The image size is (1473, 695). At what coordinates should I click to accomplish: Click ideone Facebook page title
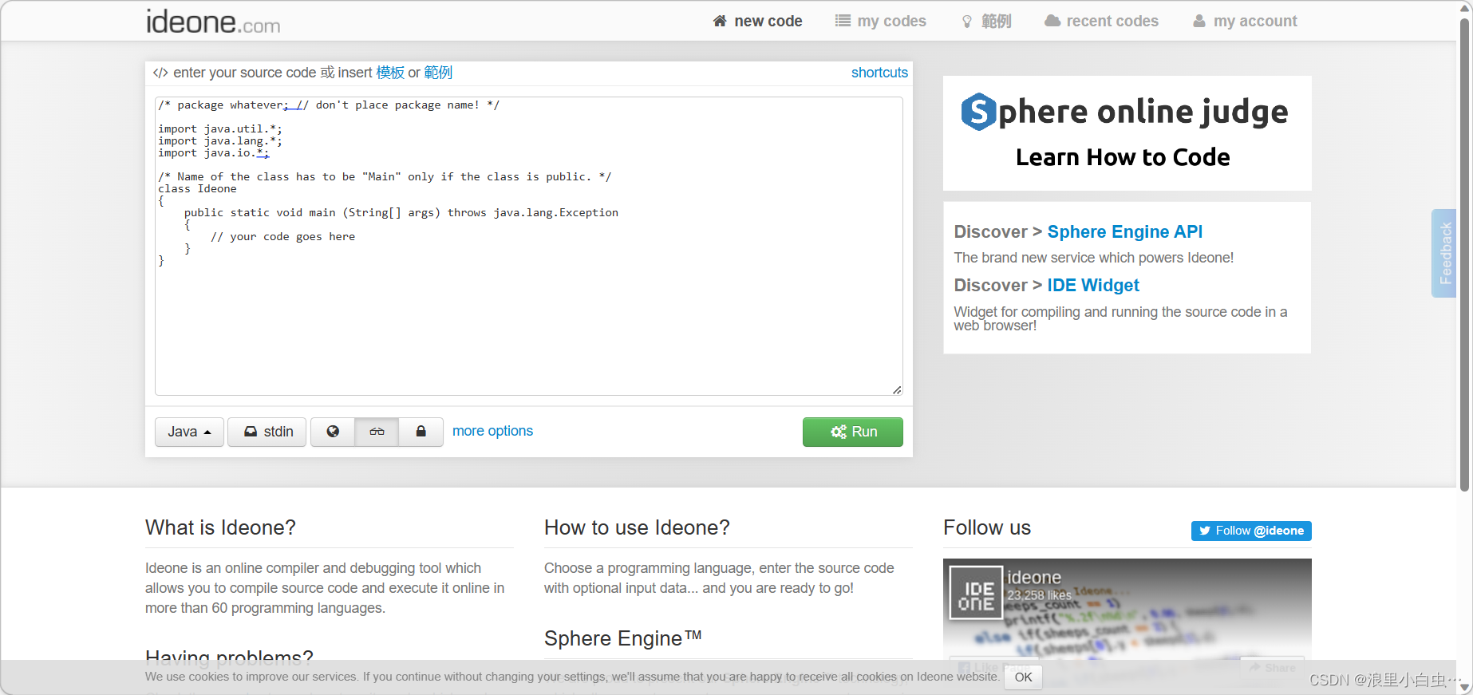click(x=1034, y=577)
